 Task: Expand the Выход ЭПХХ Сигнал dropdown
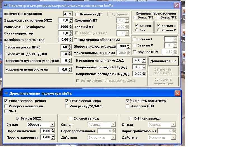(52, 125)
